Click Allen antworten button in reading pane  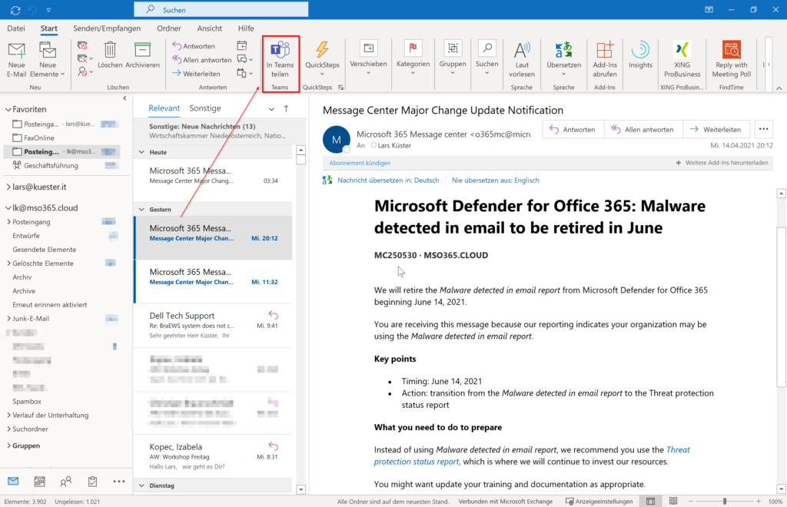click(643, 129)
